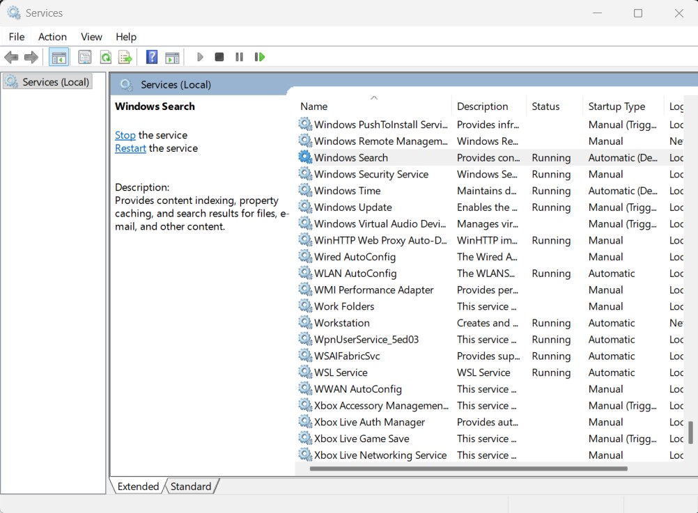Open the Help toolbar icon
698x513 pixels.
point(152,57)
